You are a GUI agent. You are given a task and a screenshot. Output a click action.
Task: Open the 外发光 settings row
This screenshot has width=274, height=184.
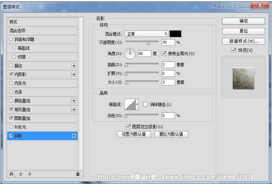point(42,127)
